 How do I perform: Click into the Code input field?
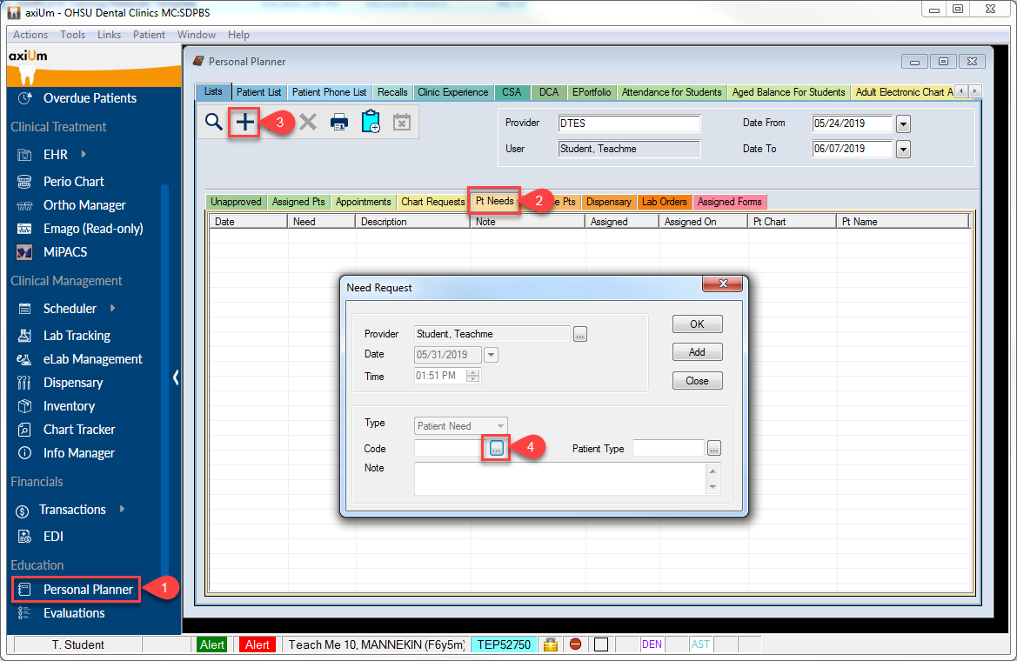coord(450,448)
